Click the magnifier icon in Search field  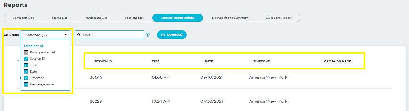pos(79,35)
